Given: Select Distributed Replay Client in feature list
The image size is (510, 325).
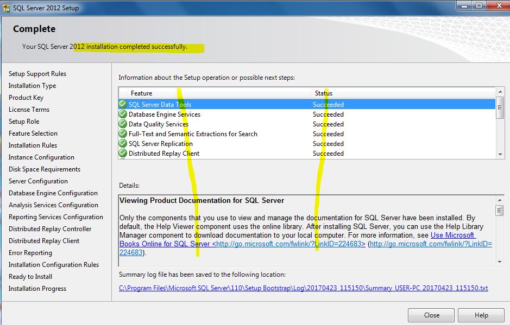Looking at the screenshot, I should pyautogui.click(x=307, y=153).
